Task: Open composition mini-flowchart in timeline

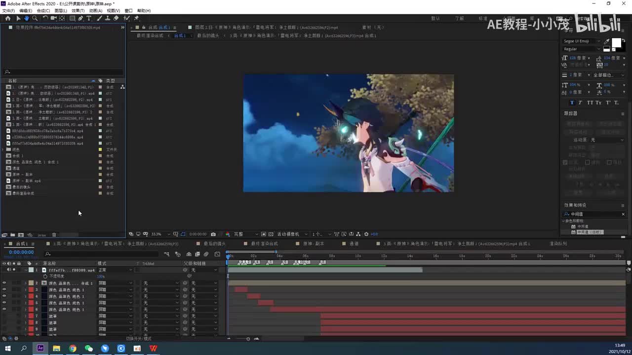Action: 166,254
